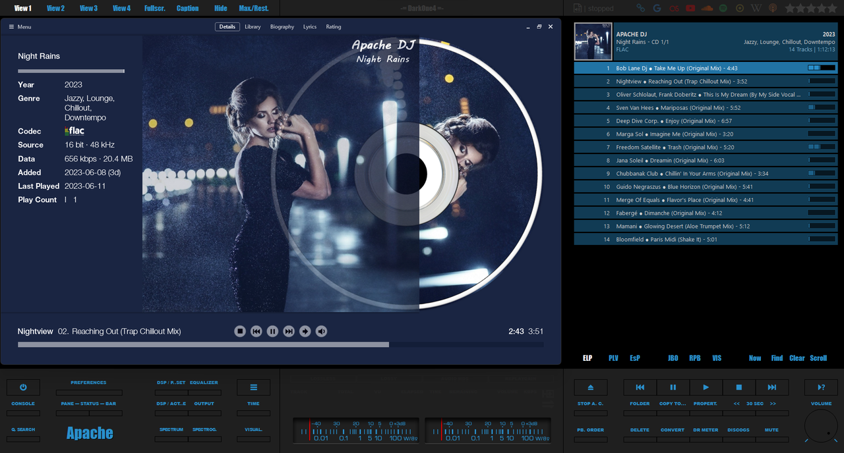The image size is (844, 453).
Task: Click the random play button above VOLUME
Action: tap(821, 387)
